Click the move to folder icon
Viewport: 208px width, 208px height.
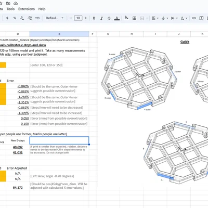coord(8,3)
